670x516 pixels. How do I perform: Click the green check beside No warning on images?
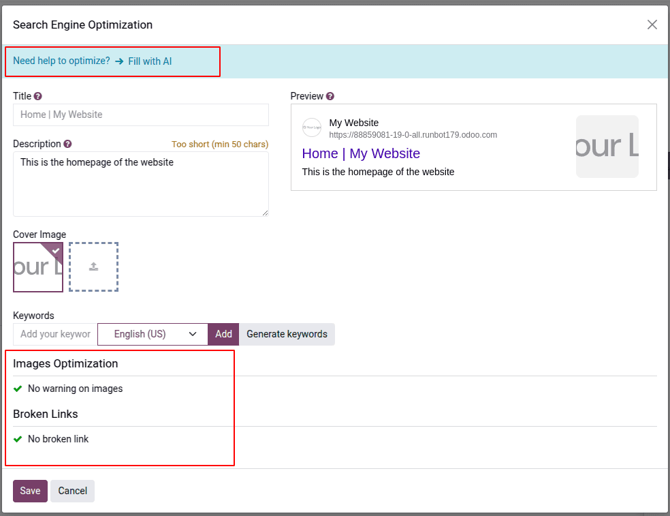point(18,389)
